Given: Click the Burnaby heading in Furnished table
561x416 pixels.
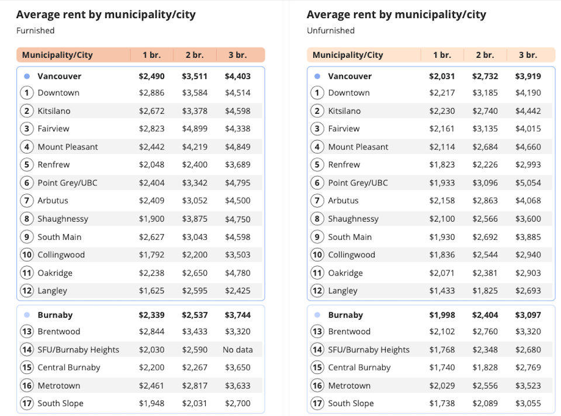Looking at the screenshot, I should (x=55, y=315).
